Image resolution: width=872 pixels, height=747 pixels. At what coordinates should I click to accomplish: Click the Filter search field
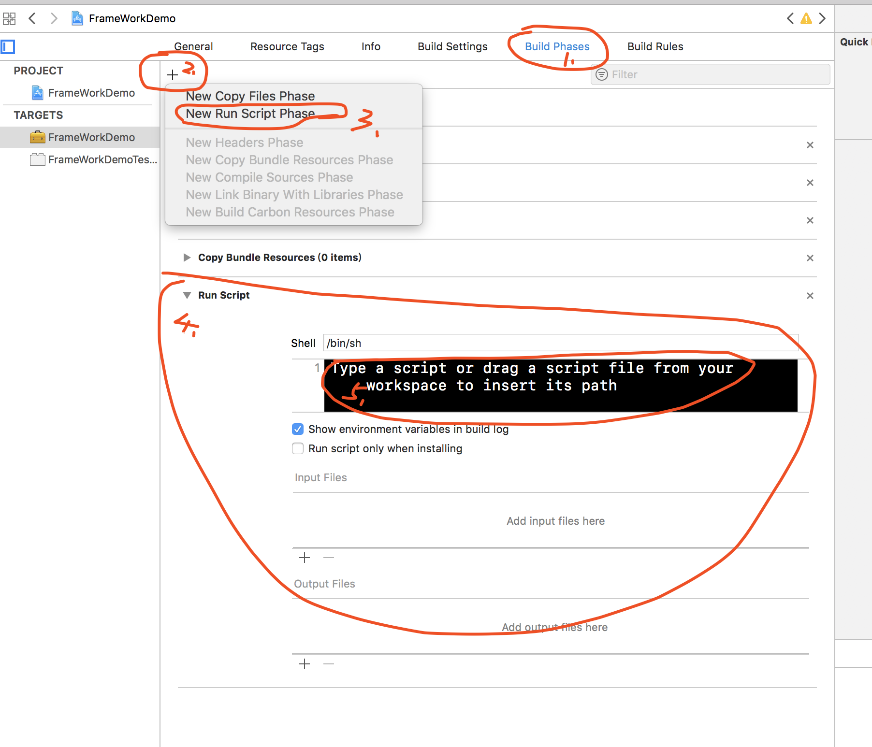click(710, 74)
